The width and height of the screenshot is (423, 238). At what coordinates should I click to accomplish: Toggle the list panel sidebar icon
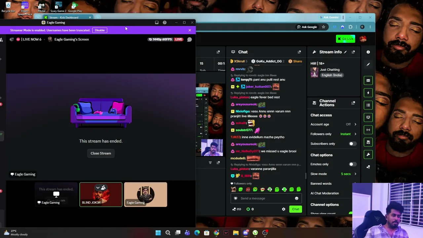[x=368, y=105]
